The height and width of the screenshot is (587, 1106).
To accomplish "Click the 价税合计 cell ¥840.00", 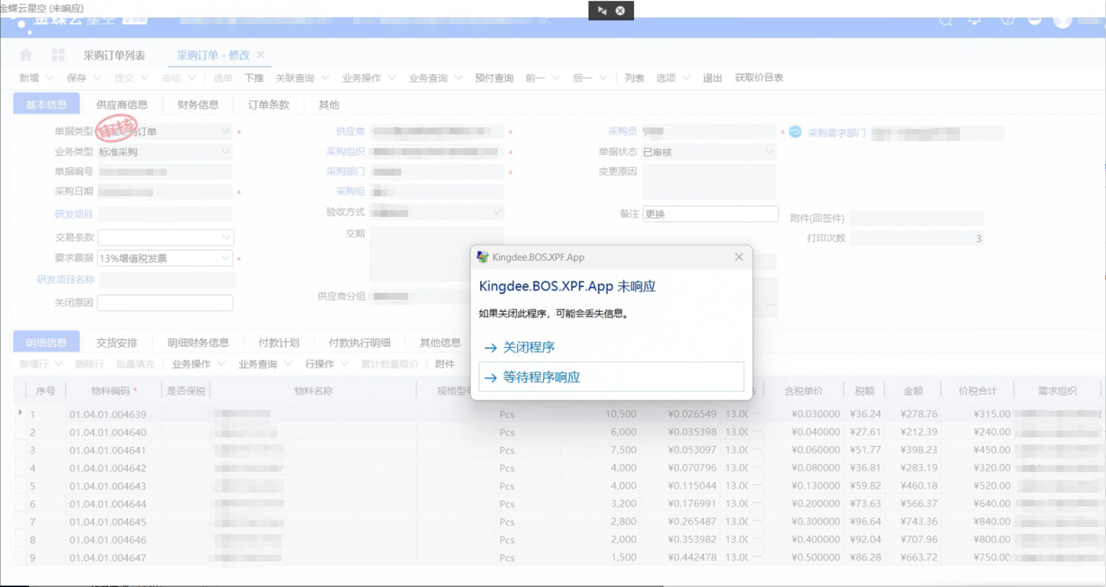I will pos(992,522).
